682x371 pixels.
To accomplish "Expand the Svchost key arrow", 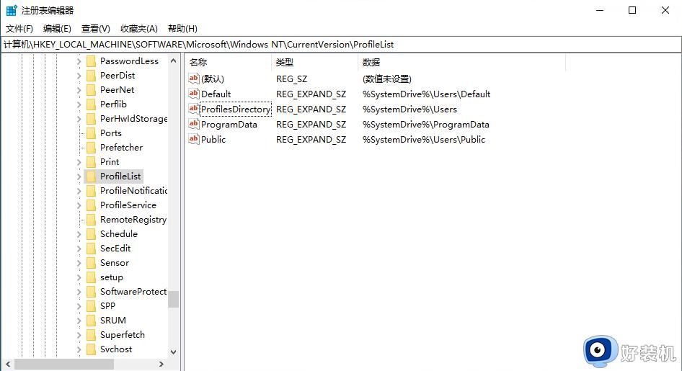I will tap(79, 349).
